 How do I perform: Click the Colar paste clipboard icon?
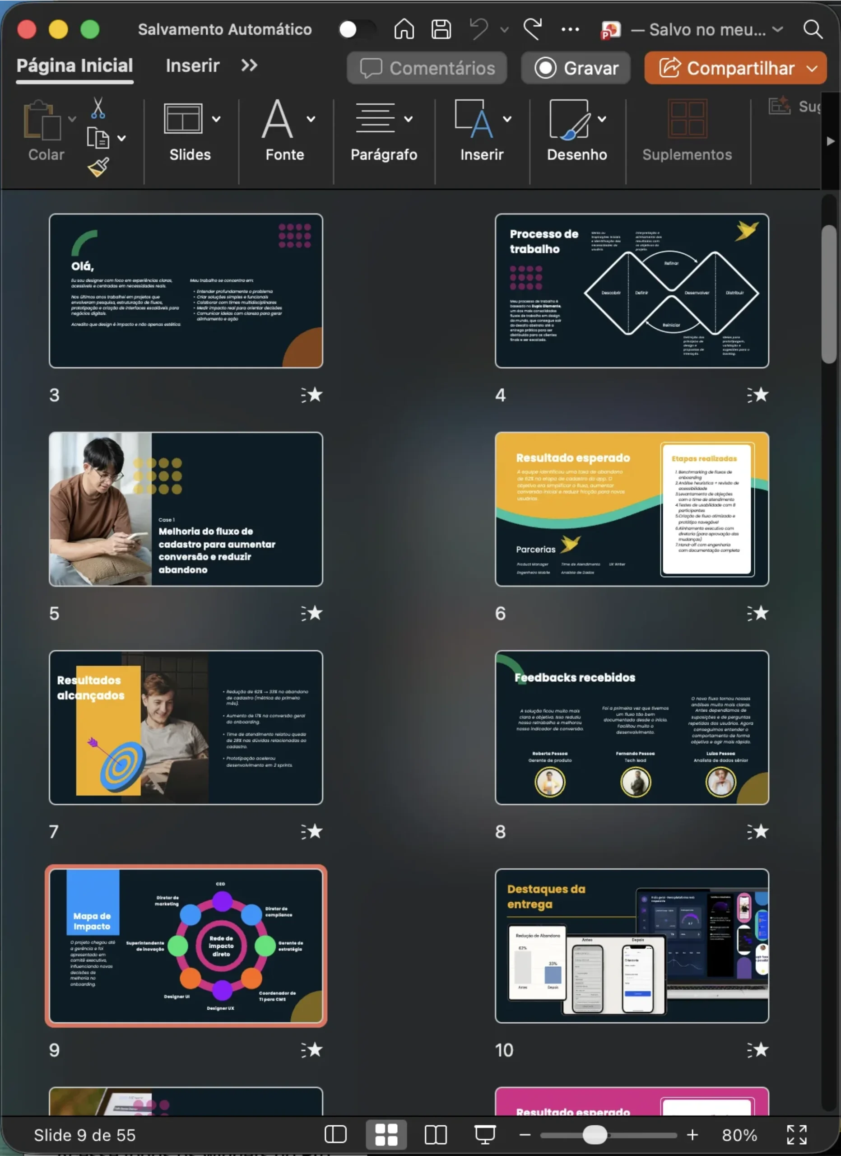(x=43, y=120)
